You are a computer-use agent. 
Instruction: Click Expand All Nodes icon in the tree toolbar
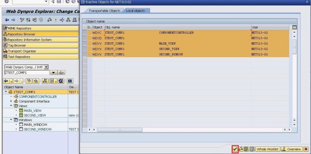[29, 81]
